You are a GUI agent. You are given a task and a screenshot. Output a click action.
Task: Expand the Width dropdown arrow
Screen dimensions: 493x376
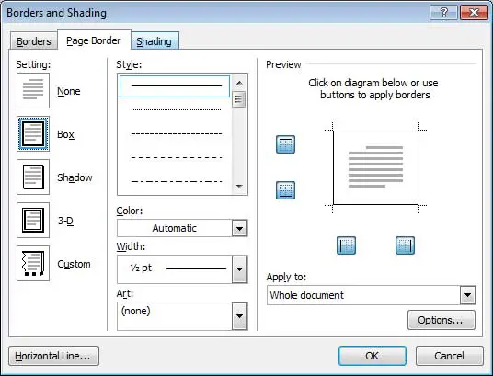click(239, 269)
